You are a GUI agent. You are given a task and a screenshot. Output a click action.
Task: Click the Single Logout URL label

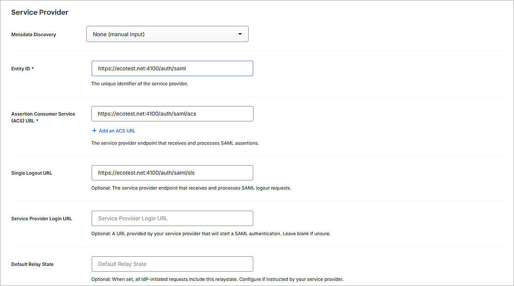[32, 173]
